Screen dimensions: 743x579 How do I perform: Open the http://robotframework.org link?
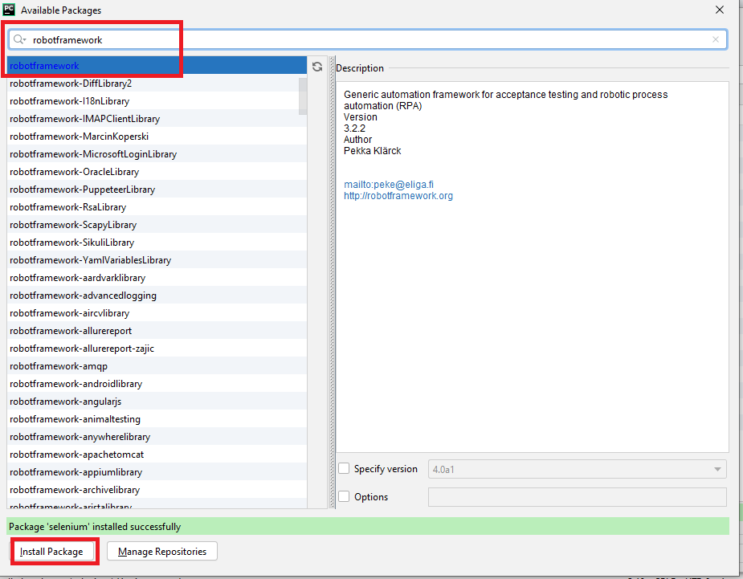[398, 196]
